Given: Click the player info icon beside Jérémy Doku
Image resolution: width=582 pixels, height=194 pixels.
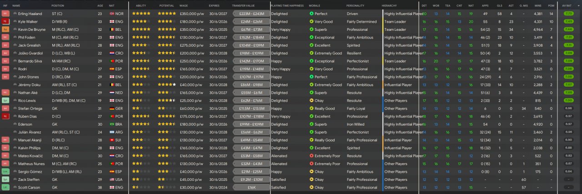Looking at the screenshot, I should pyautogui.click(x=15, y=85).
